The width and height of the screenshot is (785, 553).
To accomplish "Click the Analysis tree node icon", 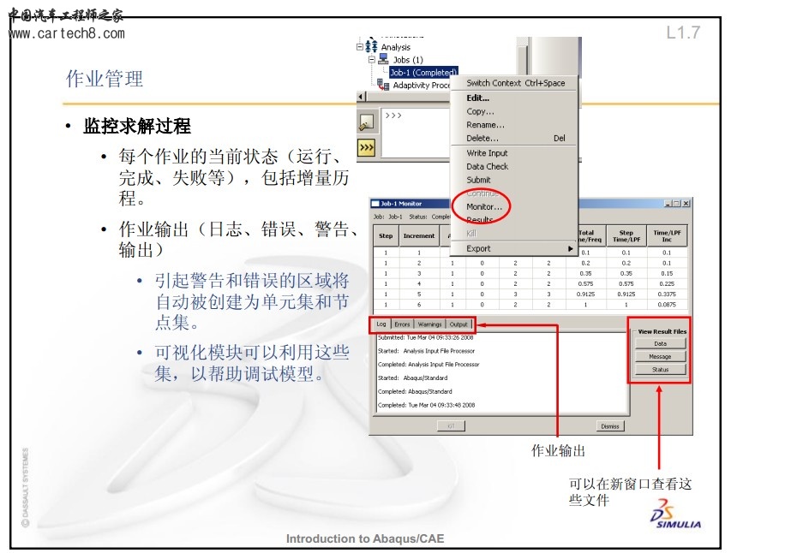I will [372, 47].
